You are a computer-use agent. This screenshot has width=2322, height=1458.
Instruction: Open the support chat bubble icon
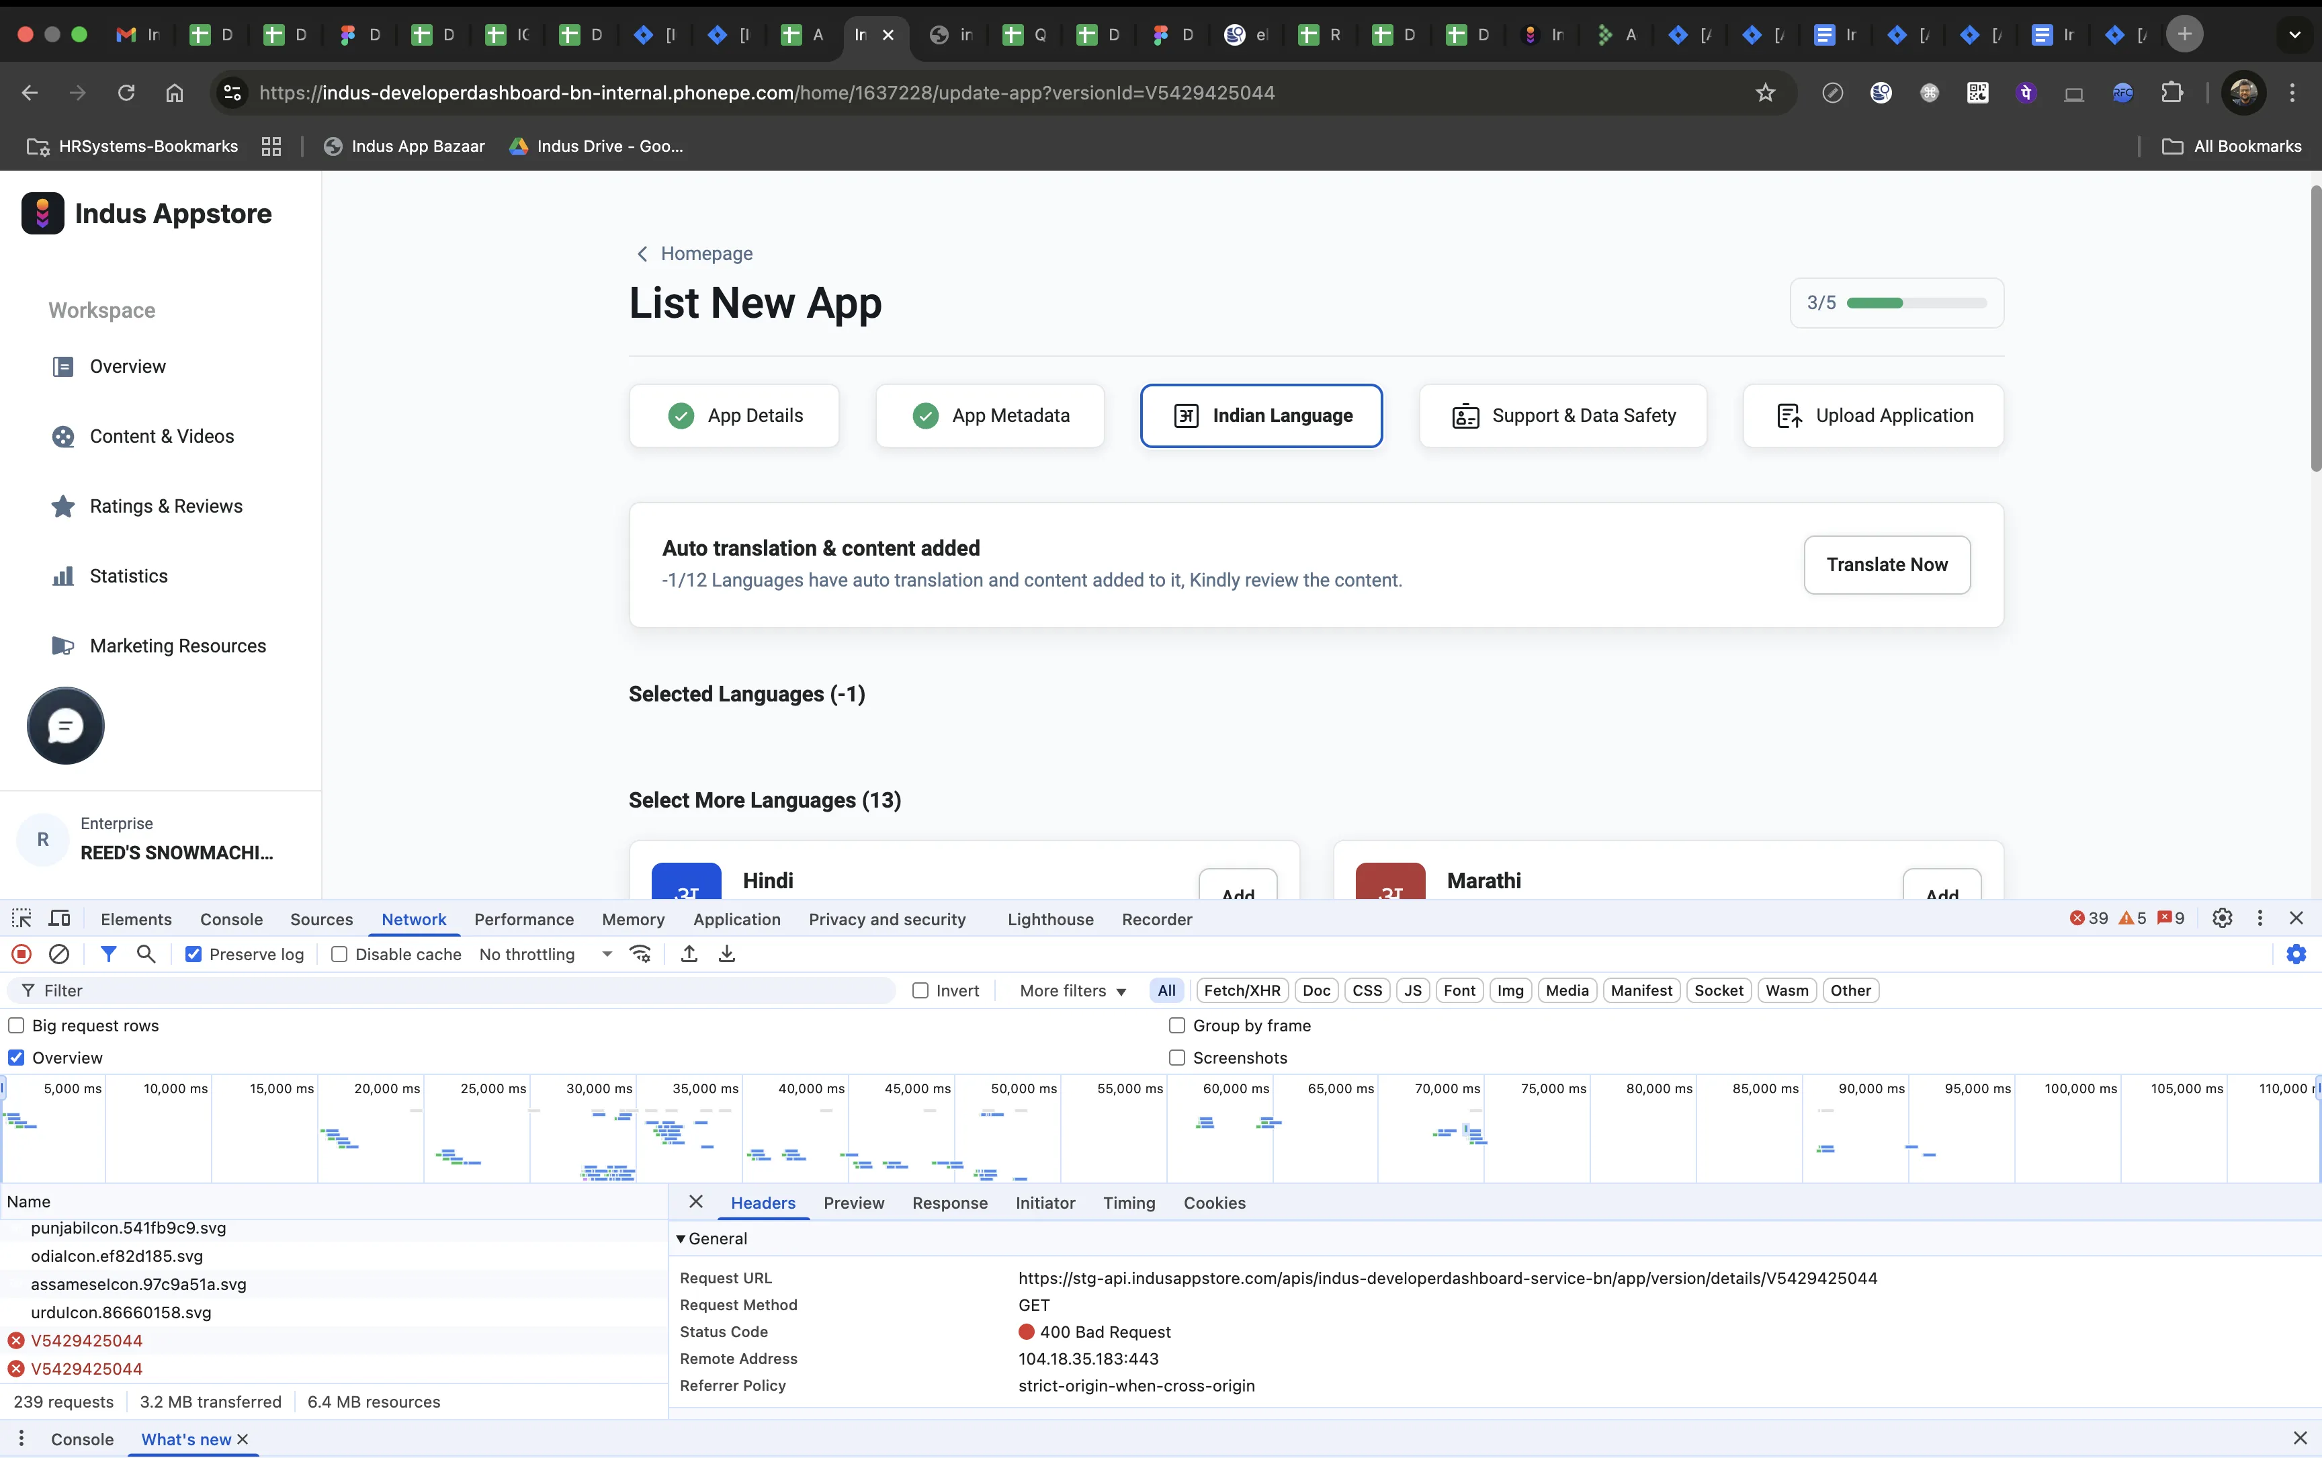66,726
